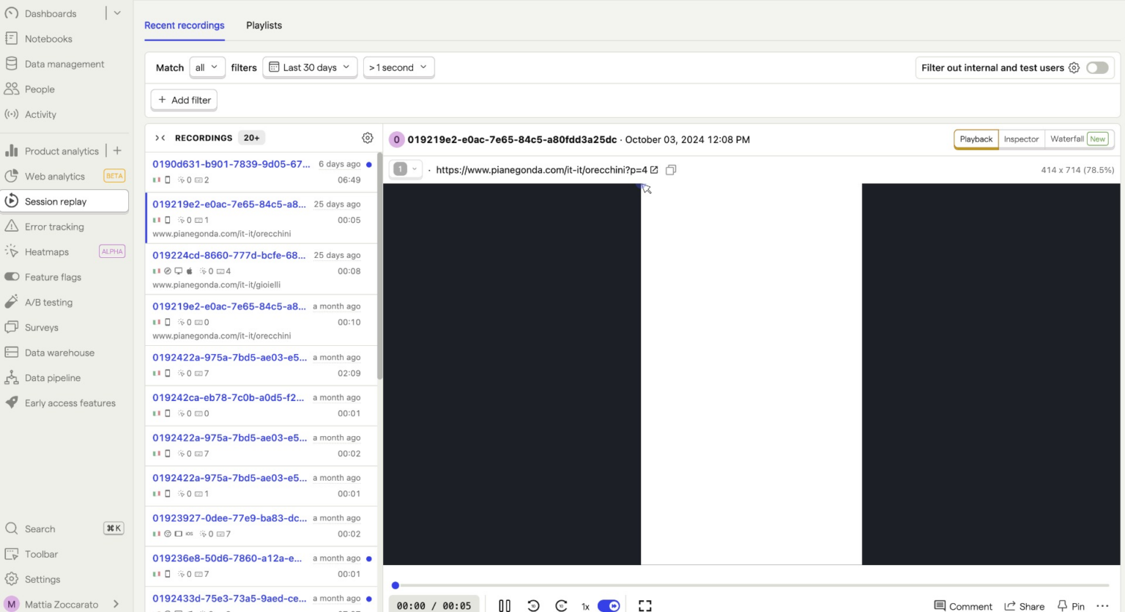Screen dimensions: 1125x612
Task: Open A/B testing
Action: 48,302
